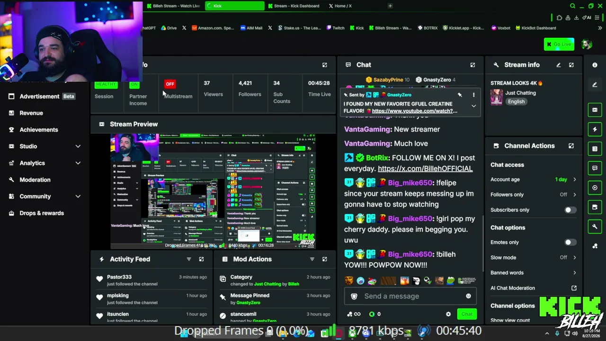Click the wrench icon in right sidebar
This screenshot has width=606, height=341.
pyautogui.click(x=595, y=226)
